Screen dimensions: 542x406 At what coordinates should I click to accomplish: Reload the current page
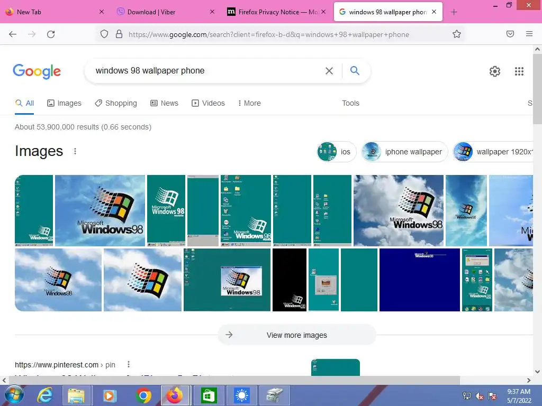(x=51, y=34)
